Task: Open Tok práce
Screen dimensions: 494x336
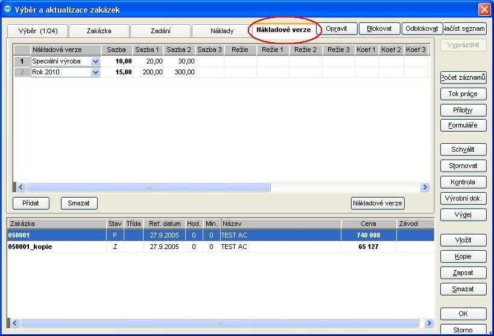Action: tap(463, 94)
